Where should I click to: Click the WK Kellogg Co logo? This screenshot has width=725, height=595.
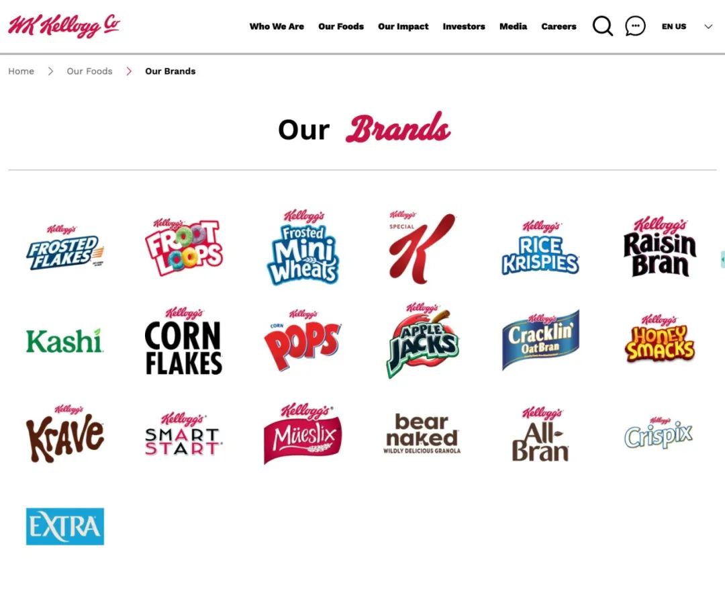coord(64,26)
